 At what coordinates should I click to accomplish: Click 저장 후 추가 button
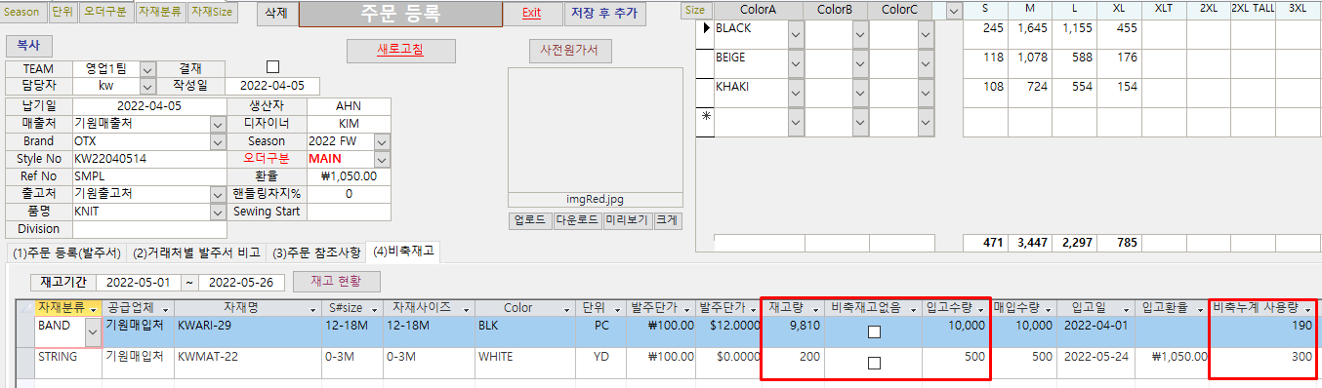point(604,14)
